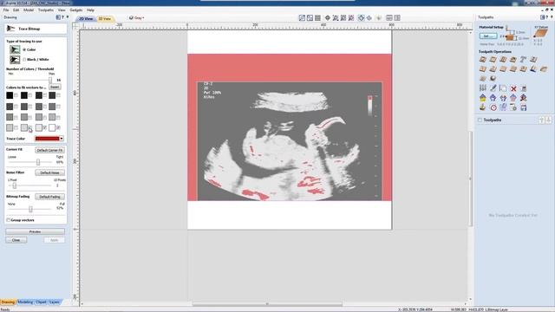Select the Pocket toolpath icon
The image size is (555, 312).
[493, 60]
